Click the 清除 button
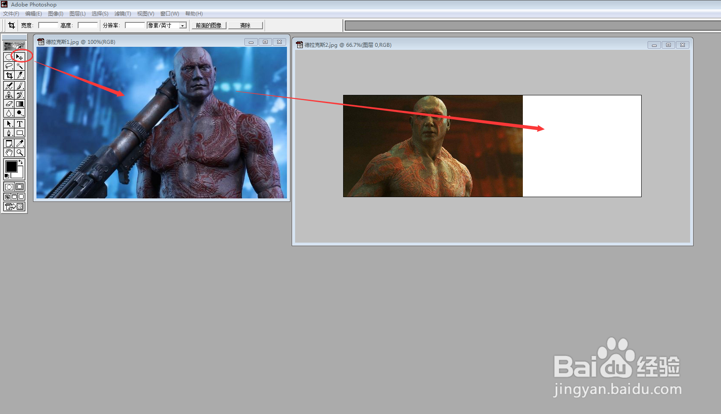The image size is (721, 414). [x=245, y=25]
